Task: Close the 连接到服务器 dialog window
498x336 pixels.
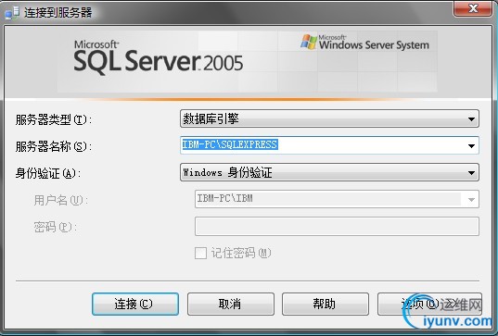Action: click(473, 8)
